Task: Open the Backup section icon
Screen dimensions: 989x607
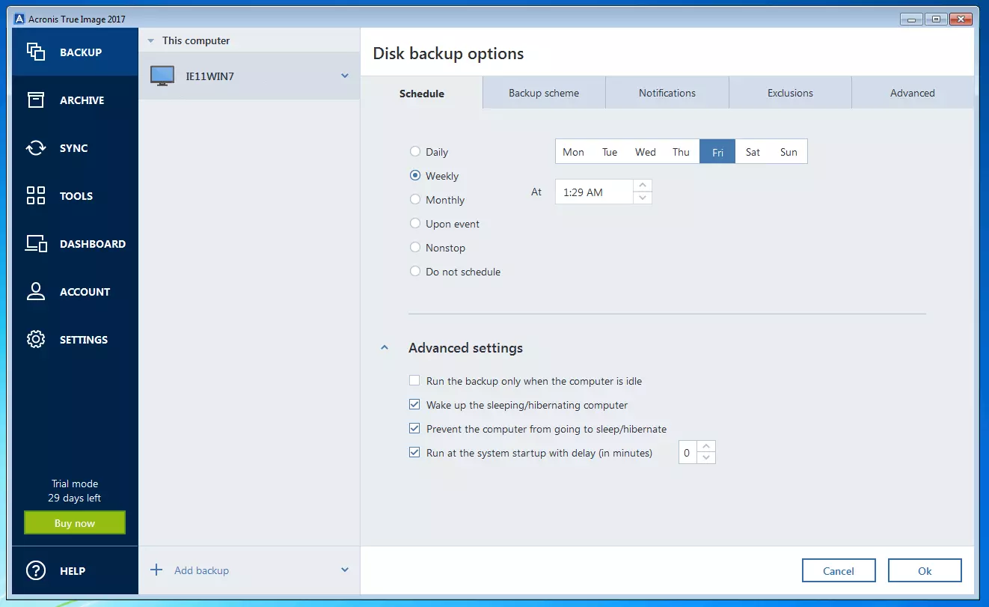Action: point(36,52)
